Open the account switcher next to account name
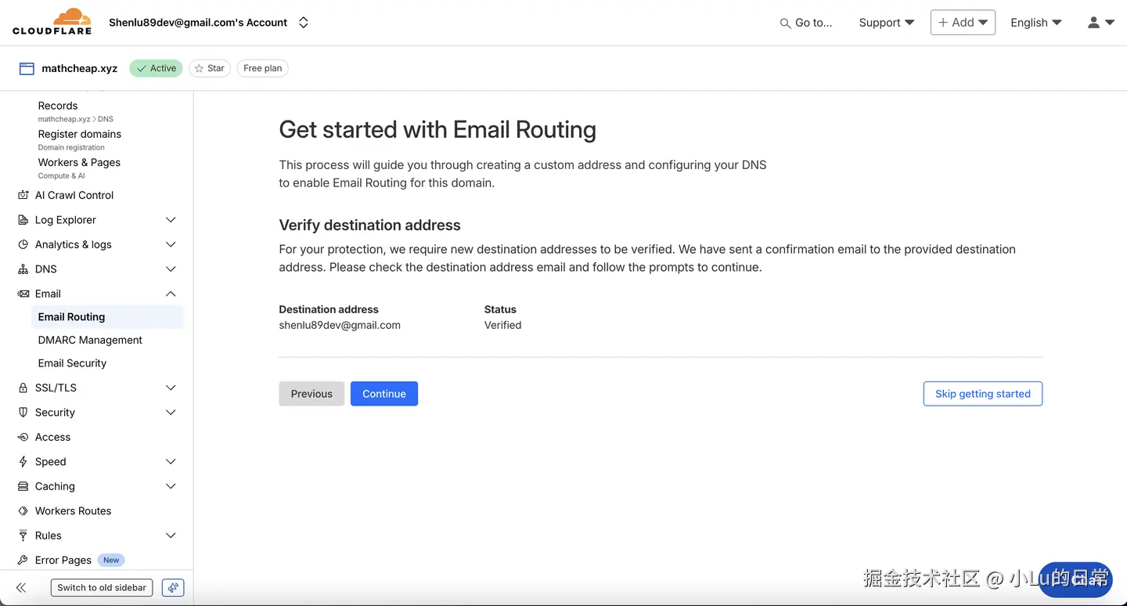 coord(304,23)
